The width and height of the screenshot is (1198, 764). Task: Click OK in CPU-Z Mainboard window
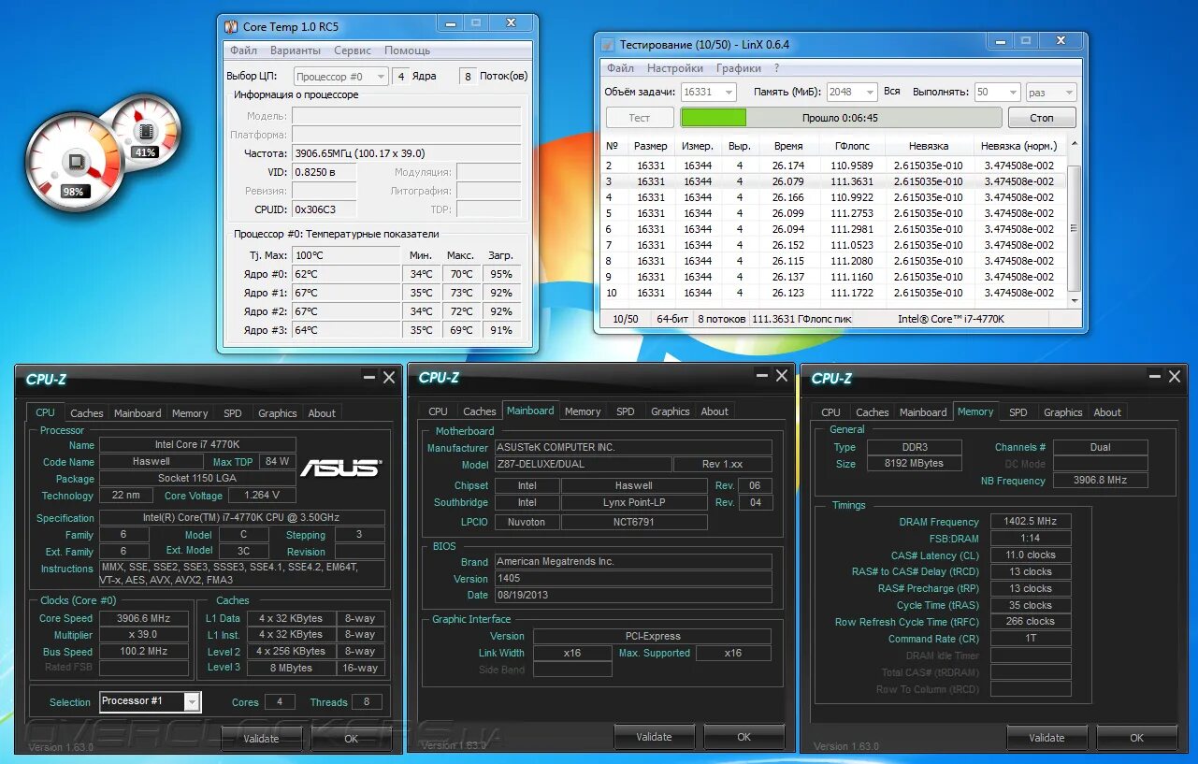pos(743,737)
